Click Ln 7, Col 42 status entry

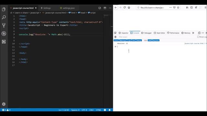tap(64, 110)
